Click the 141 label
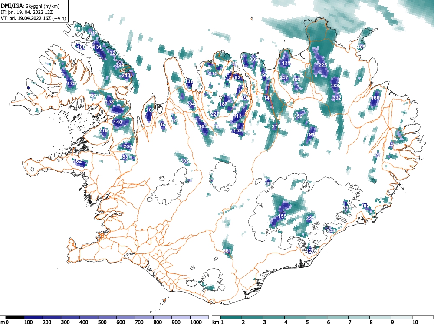The image size is (434, 326). tap(268, 97)
